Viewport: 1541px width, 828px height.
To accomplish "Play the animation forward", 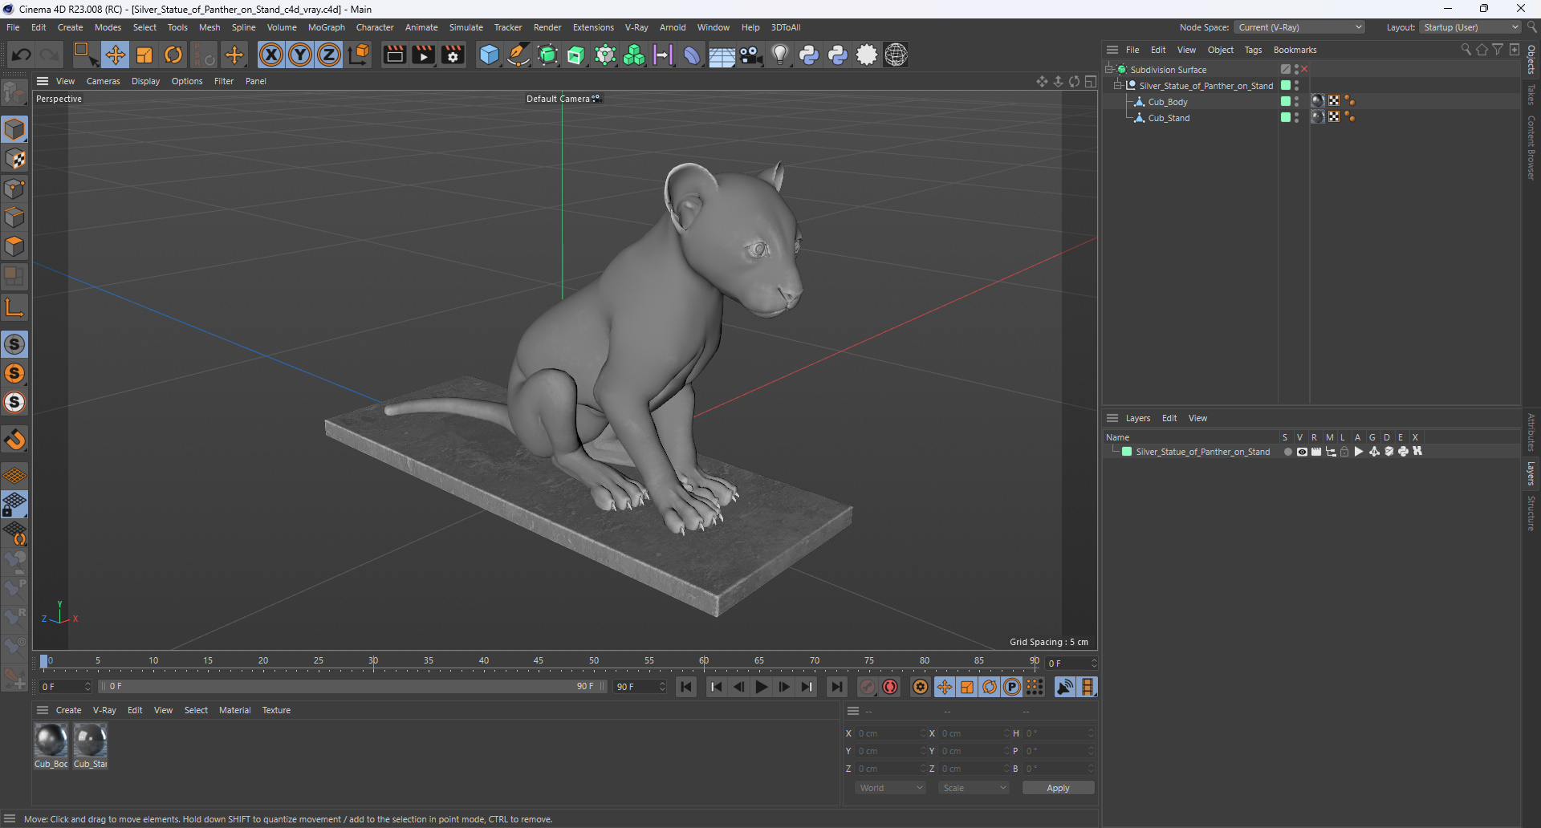I will point(762,687).
